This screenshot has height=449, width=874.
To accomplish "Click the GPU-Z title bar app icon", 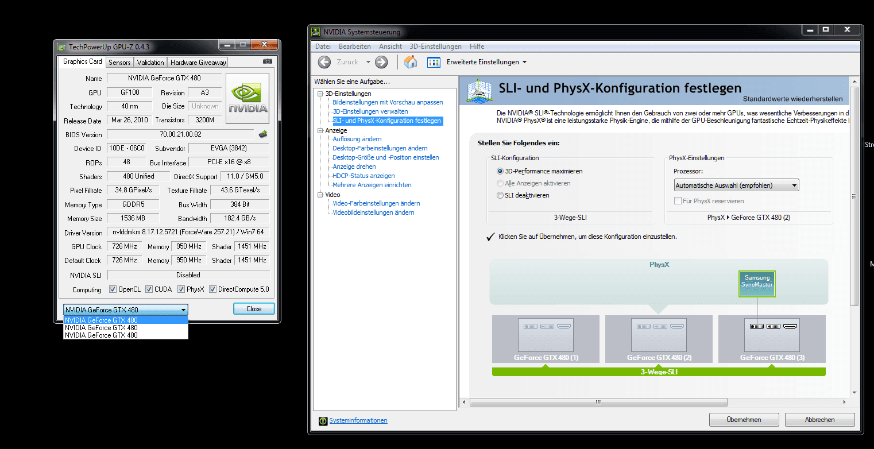I will point(61,47).
